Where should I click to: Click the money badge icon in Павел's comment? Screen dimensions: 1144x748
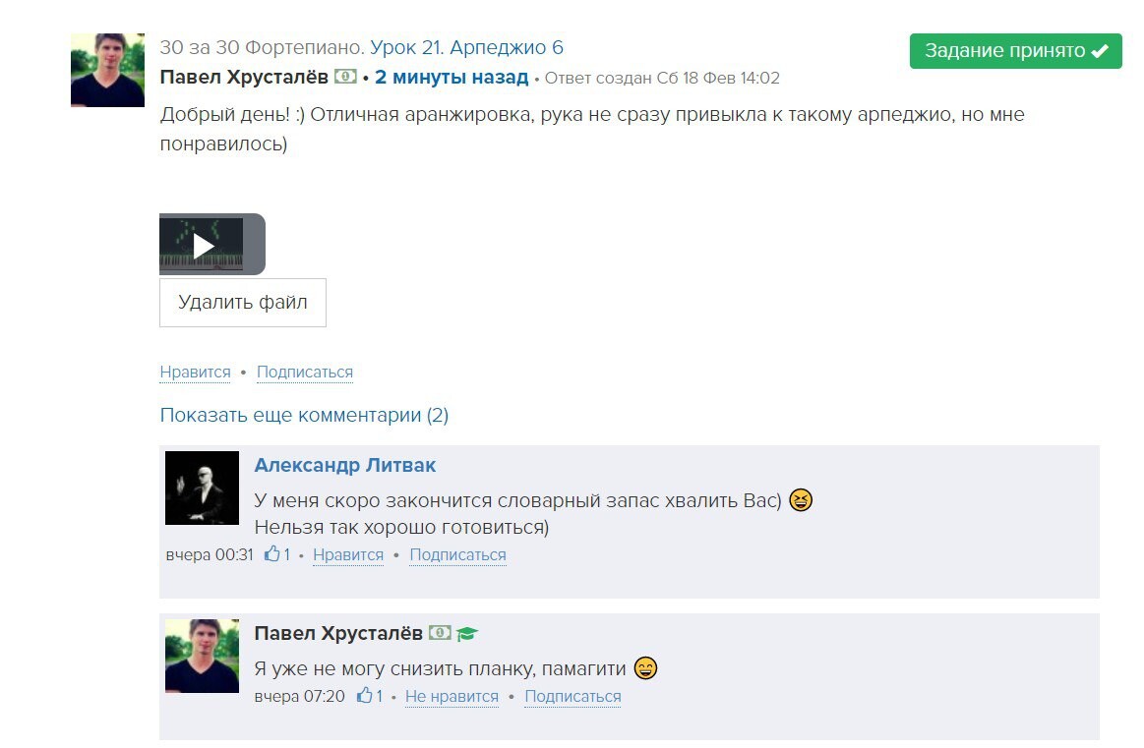pos(440,633)
